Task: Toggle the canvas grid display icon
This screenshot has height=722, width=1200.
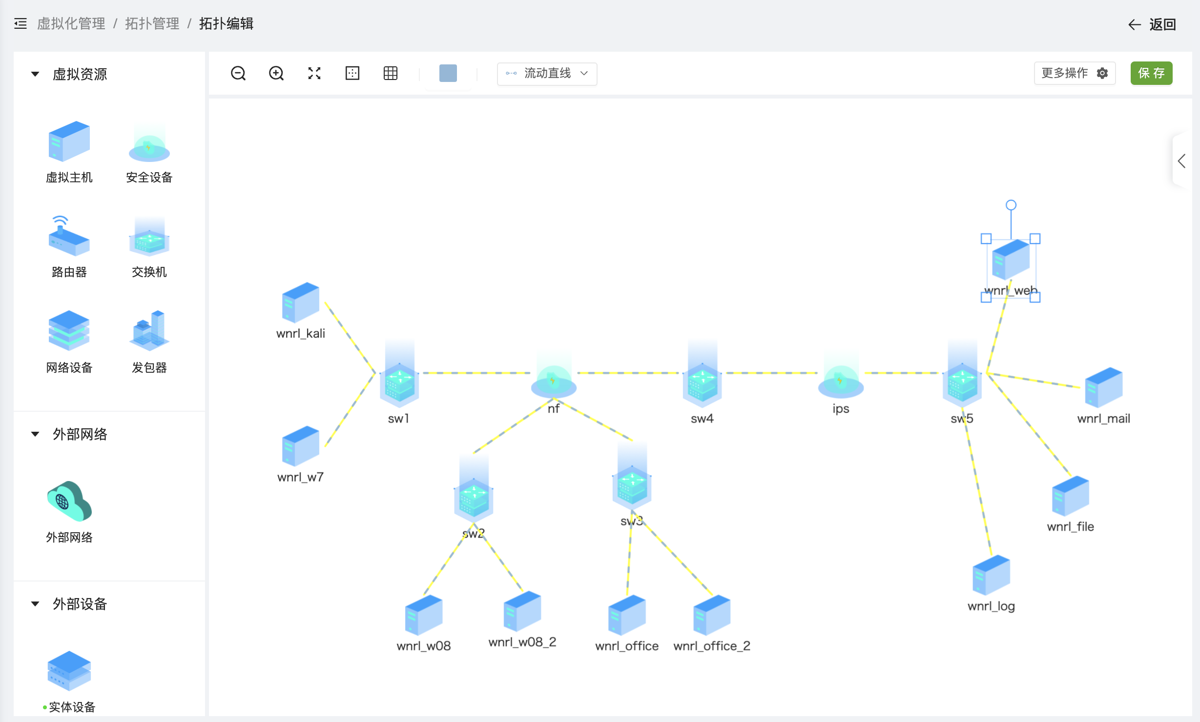Action: pos(391,73)
